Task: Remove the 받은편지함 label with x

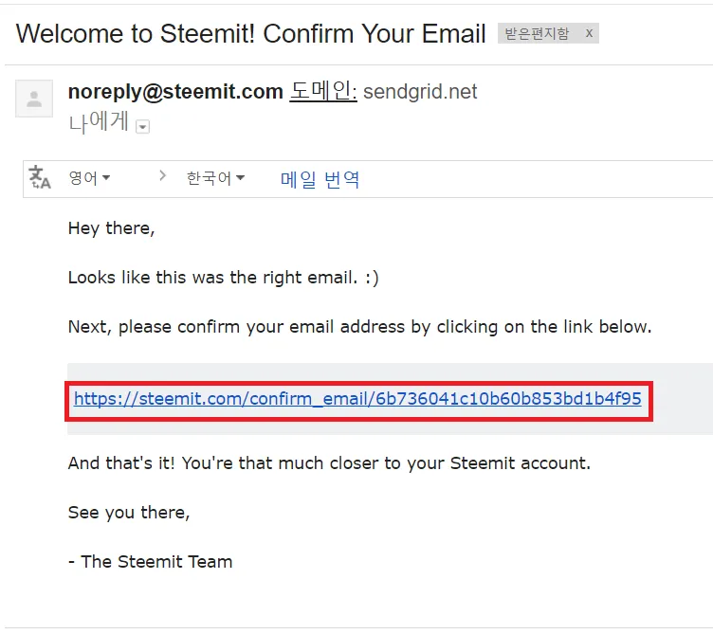Action: (589, 34)
